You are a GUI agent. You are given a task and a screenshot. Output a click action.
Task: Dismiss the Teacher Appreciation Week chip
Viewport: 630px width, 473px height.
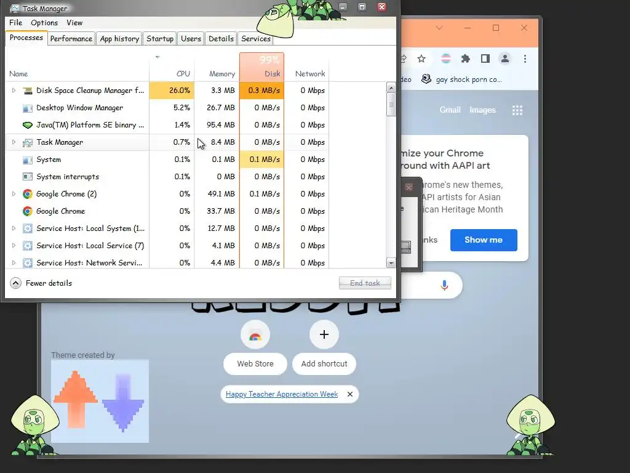coord(350,394)
